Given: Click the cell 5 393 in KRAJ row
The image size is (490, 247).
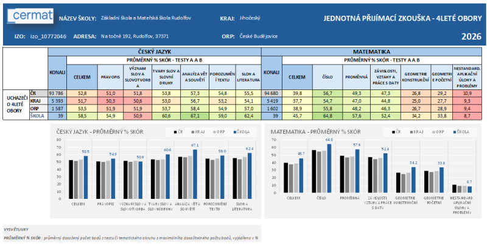Looking at the screenshot, I should 57,101.
